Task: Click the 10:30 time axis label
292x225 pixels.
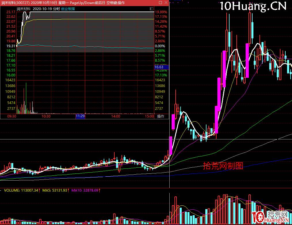Action: click(46, 116)
